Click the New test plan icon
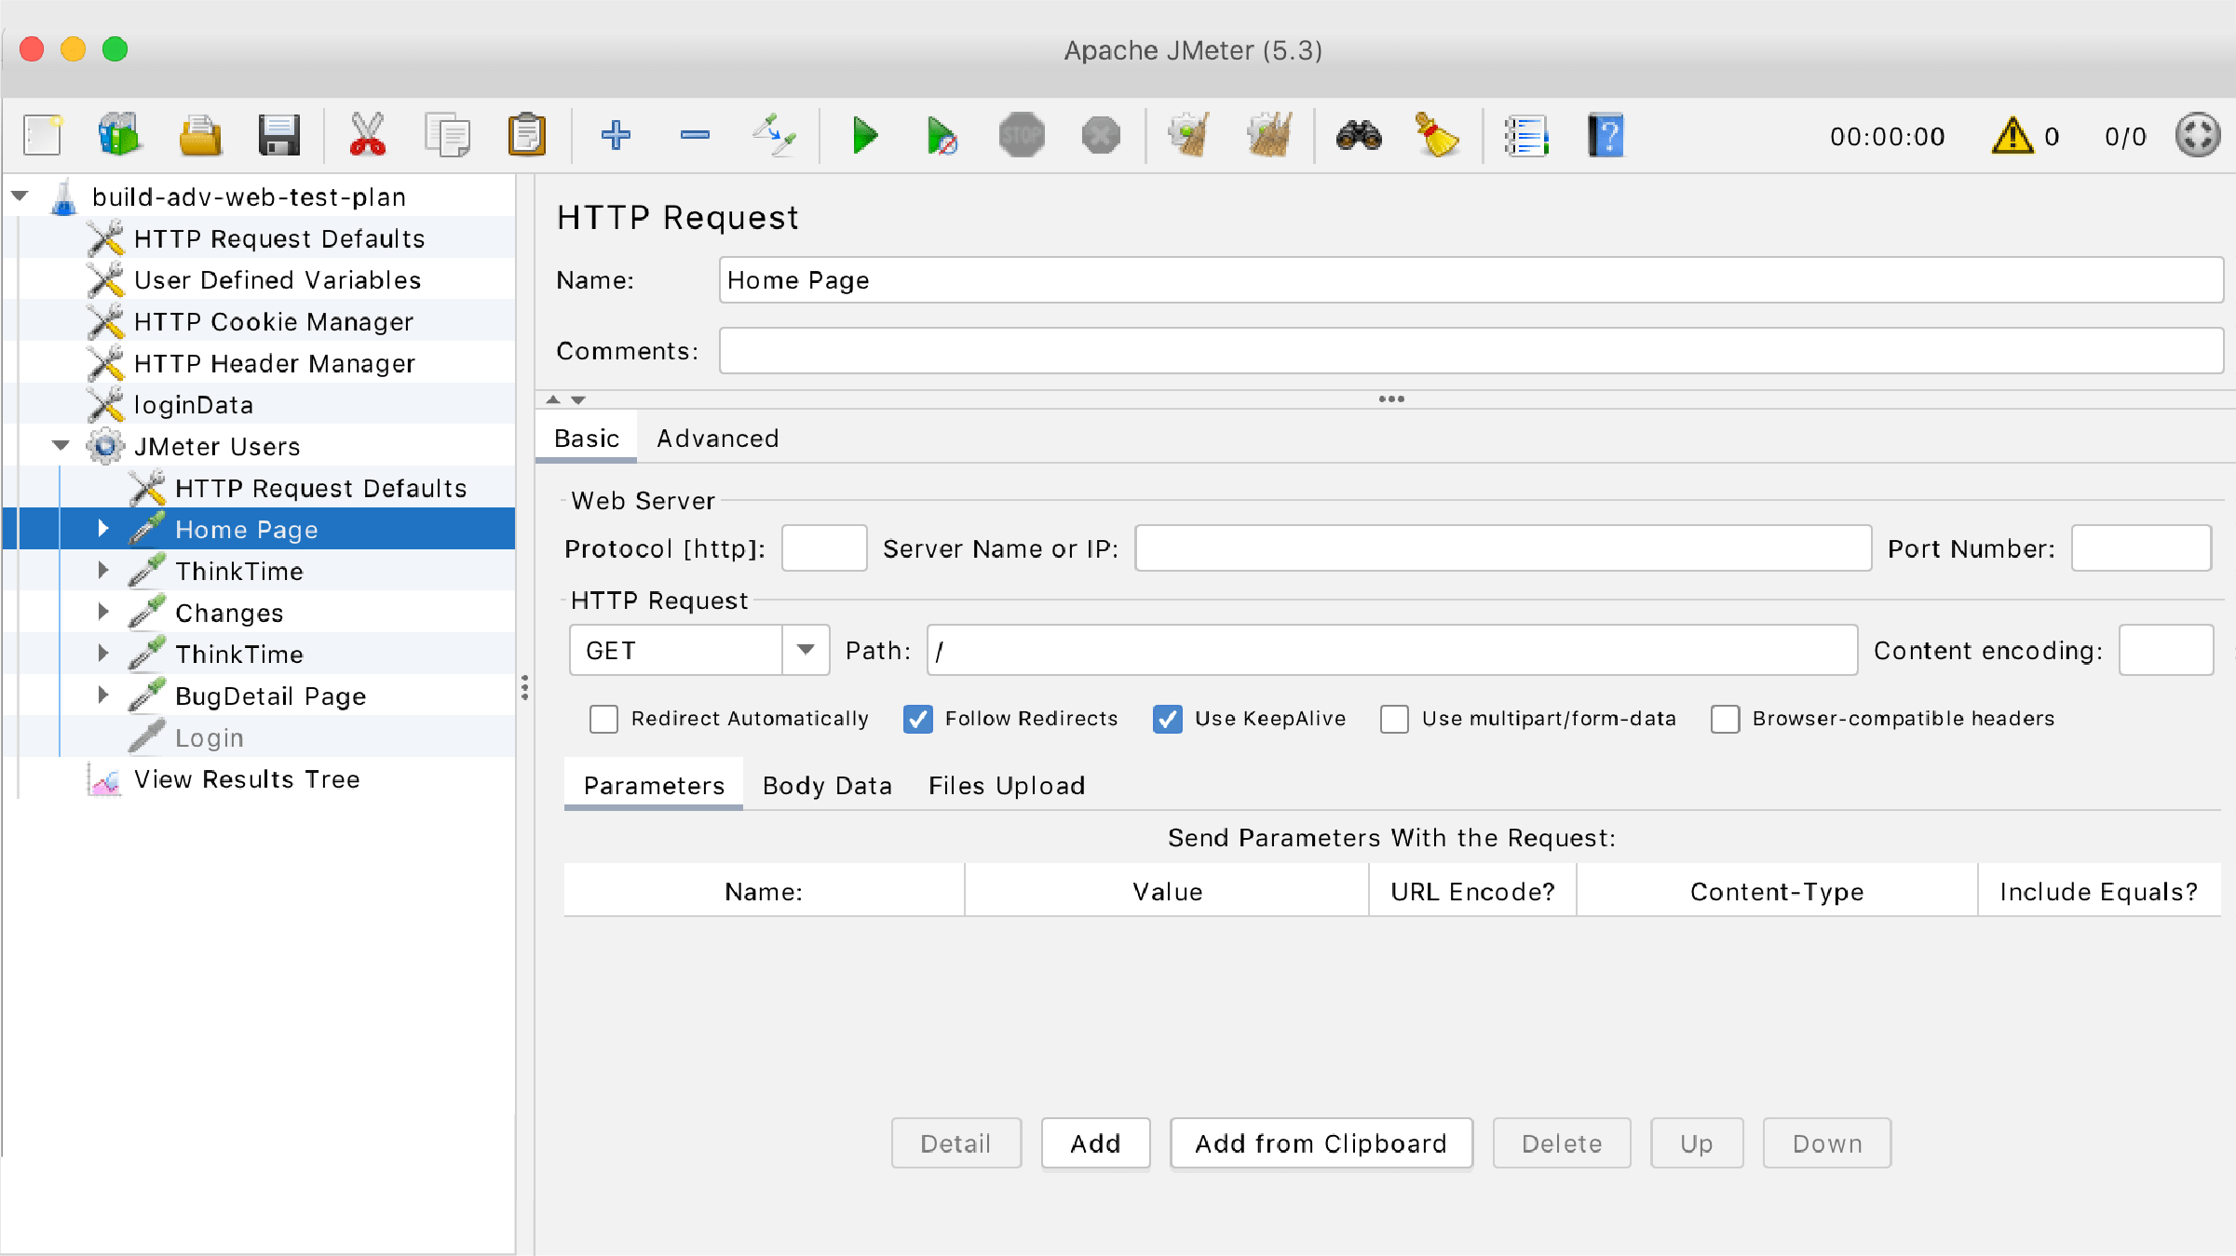The height and width of the screenshot is (1256, 2236). point(43,136)
